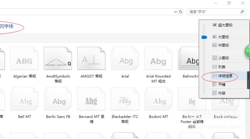Select the Berlin Sans FB font icon
The height and width of the screenshot is (139, 250).
point(58,99)
